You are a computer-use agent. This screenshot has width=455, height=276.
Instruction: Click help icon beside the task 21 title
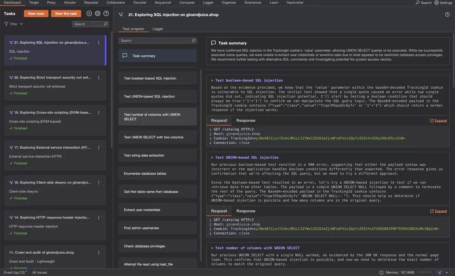[x=447, y=15]
